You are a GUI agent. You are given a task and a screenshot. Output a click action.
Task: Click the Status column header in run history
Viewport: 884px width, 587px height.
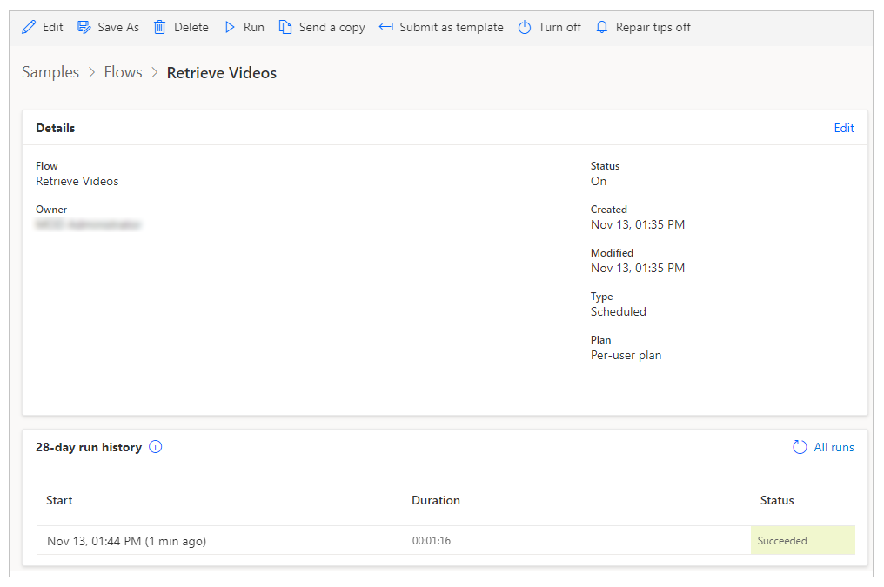pos(777,500)
